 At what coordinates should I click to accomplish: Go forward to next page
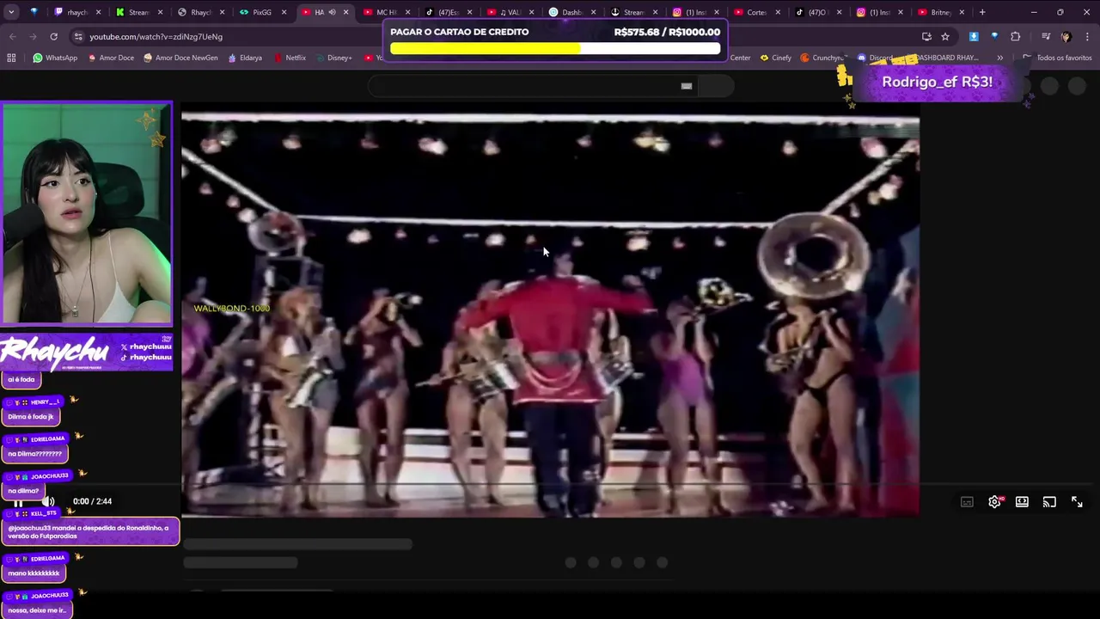(x=33, y=36)
